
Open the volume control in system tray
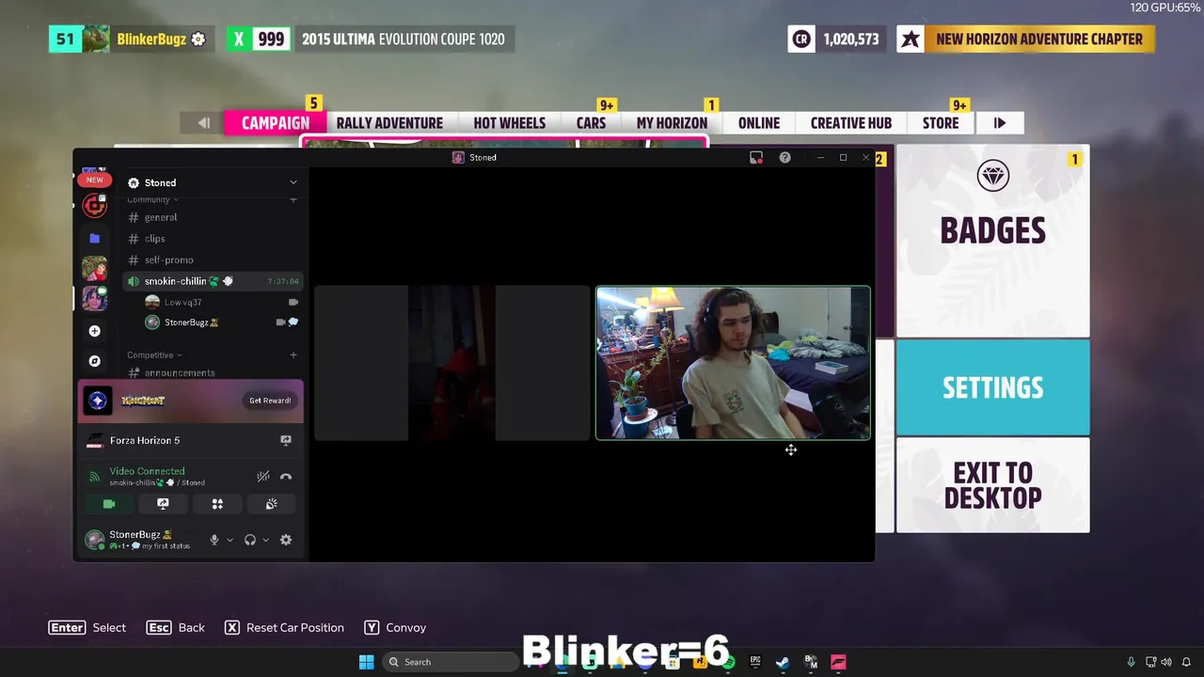1166,662
